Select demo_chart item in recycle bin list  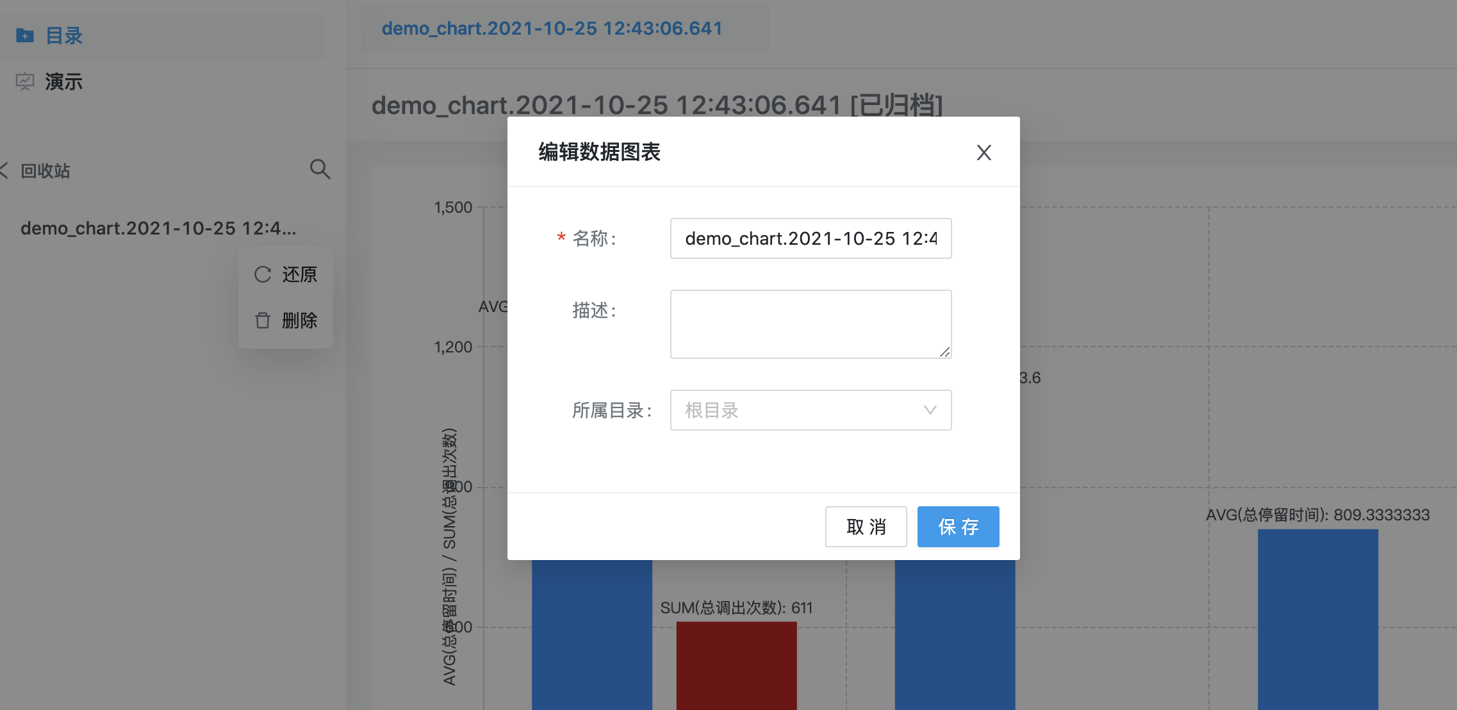(158, 228)
